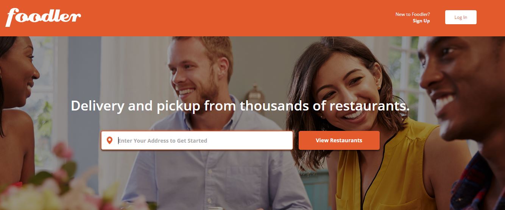Screen dimensions: 505x210
Task: Focus the Enter Your Address input field
Action: click(197, 140)
